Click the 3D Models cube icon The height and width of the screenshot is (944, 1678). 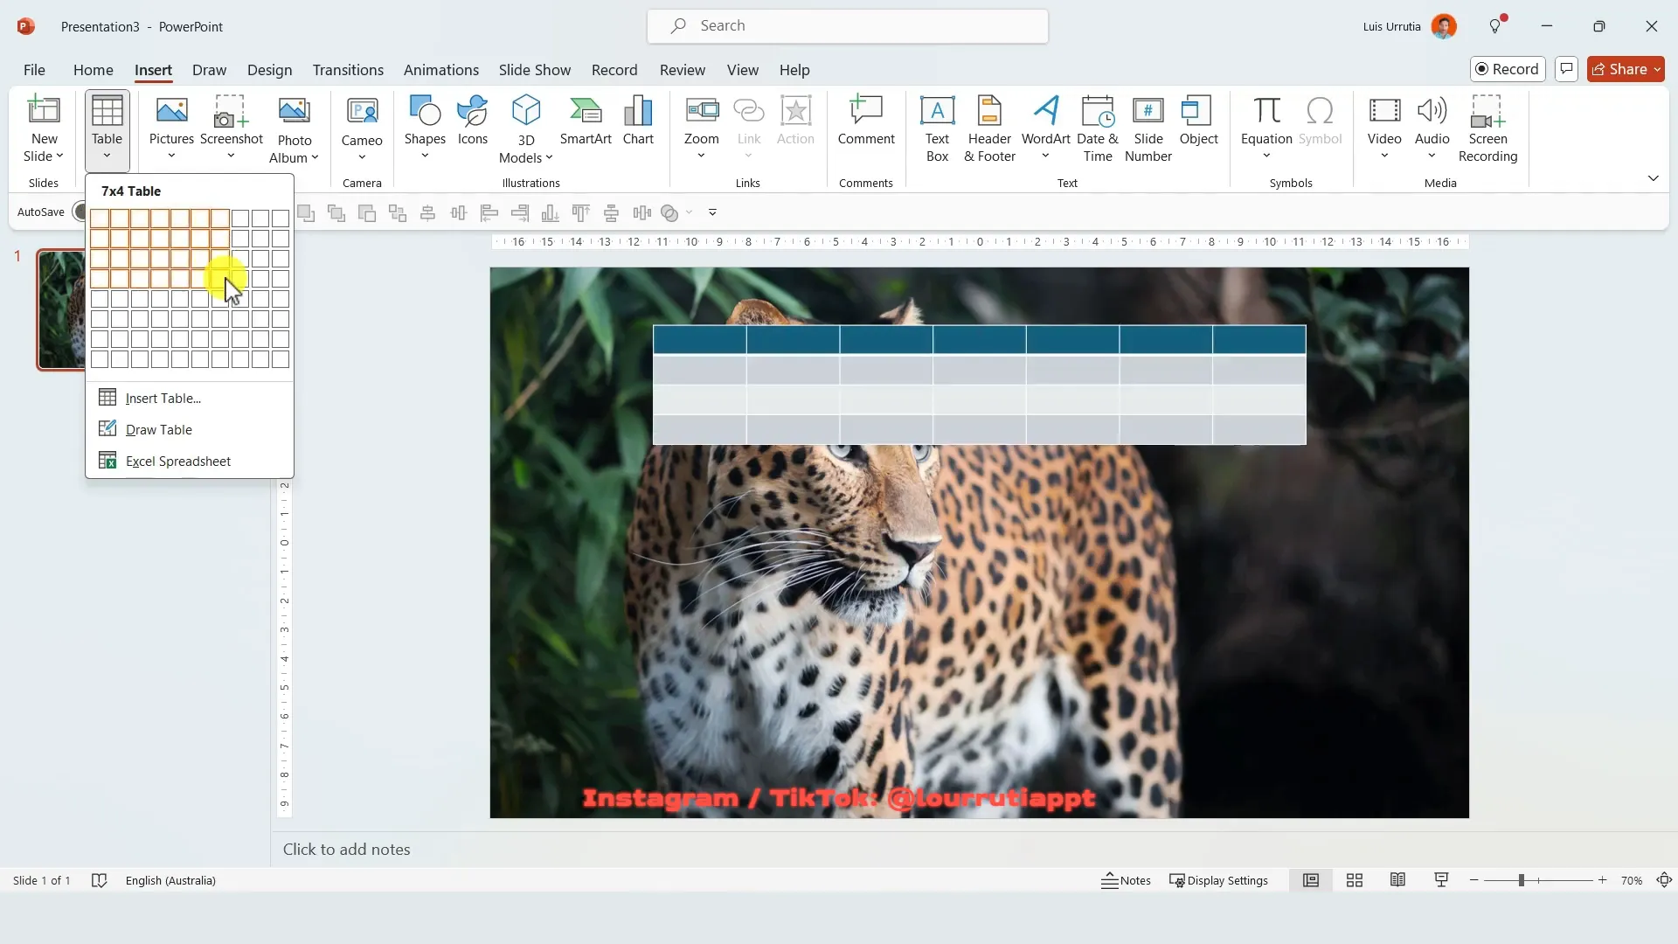[x=526, y=111]
